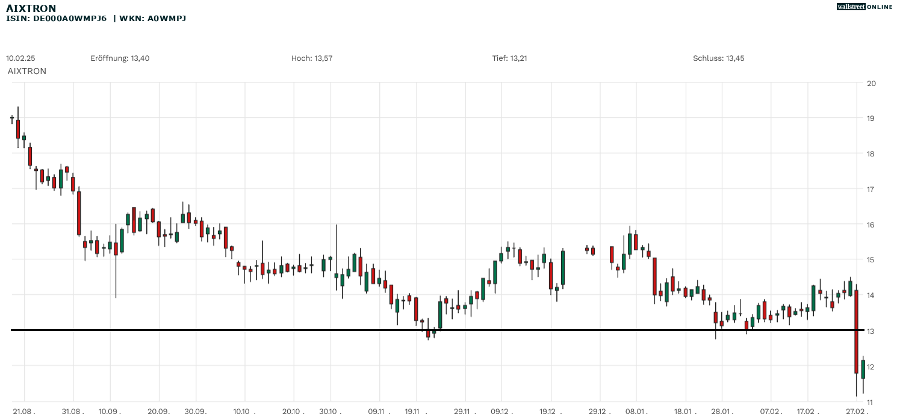Click the Eröffnung 13,40 value
Screen dimensions: 897x414
(120, 58)
